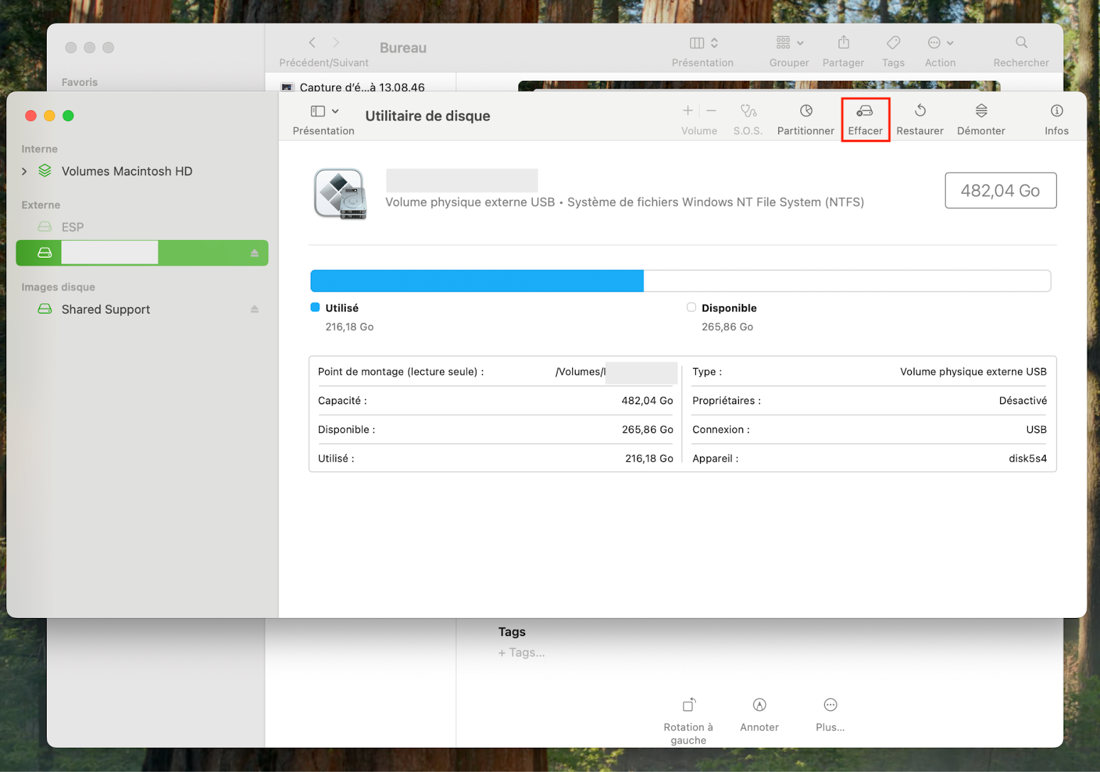Démonter the external volume

980,117
